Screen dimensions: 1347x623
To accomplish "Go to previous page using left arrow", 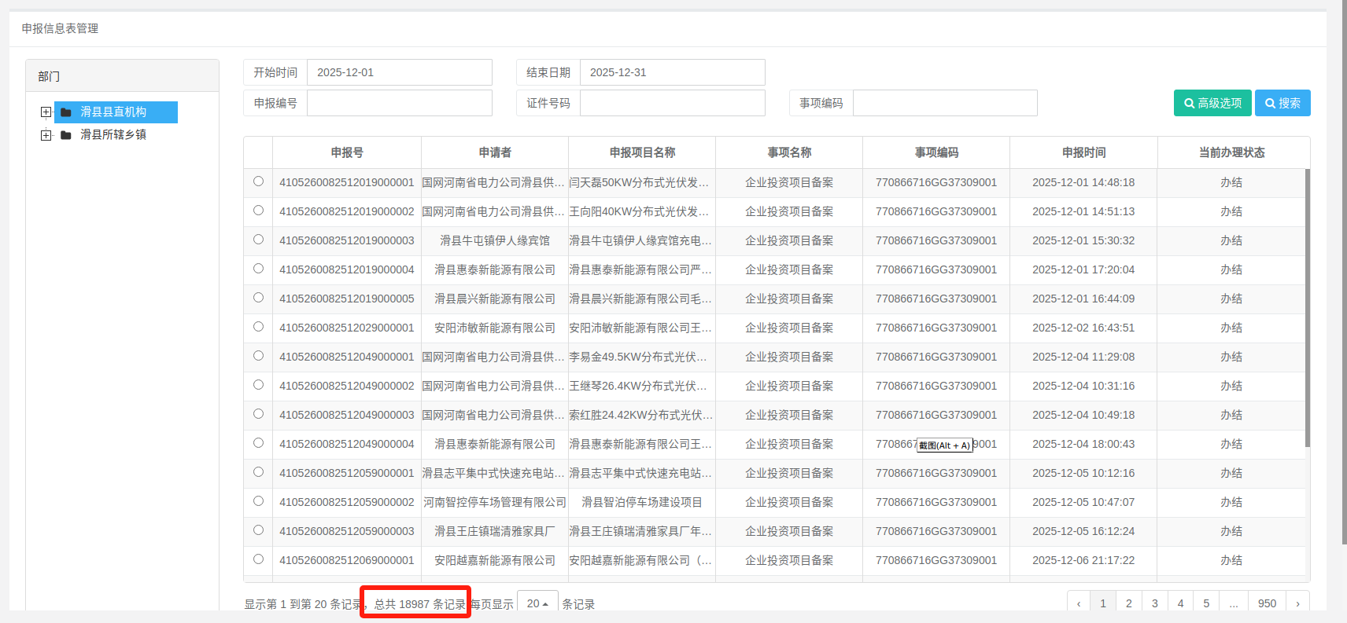I will 1079,603.
